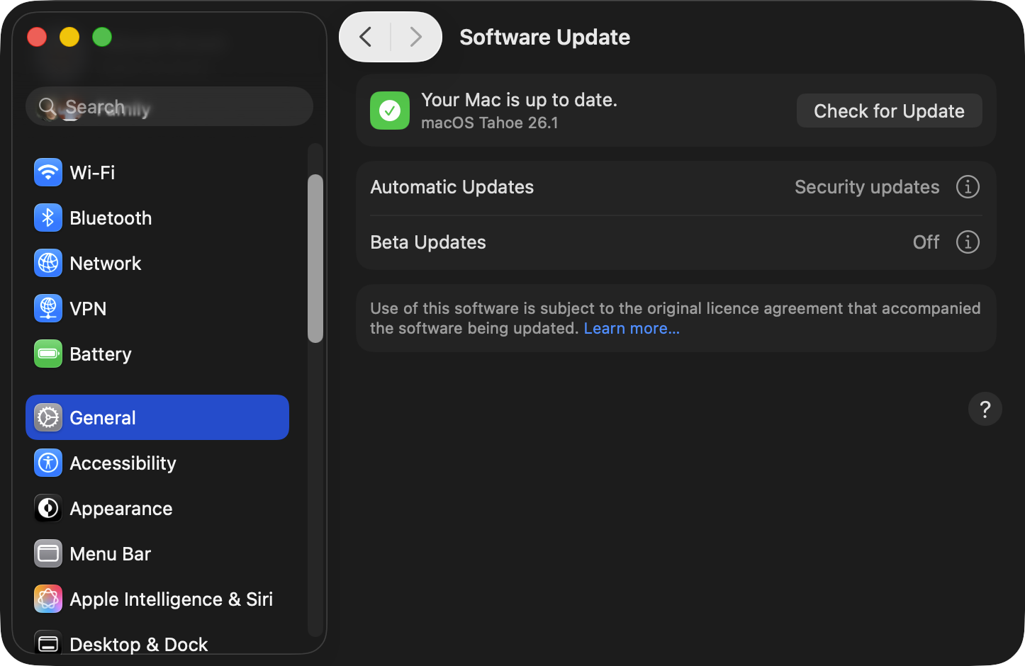Zoom window with green button
This screenshot has width=1025, height=666.
tap(102, 37)
